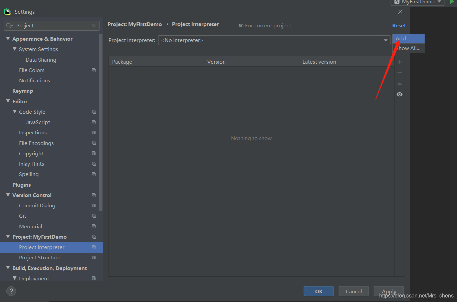The width and height of the screenshot is (457, 302).
Task: Open the help question mark button
Action: coord(11,291)
